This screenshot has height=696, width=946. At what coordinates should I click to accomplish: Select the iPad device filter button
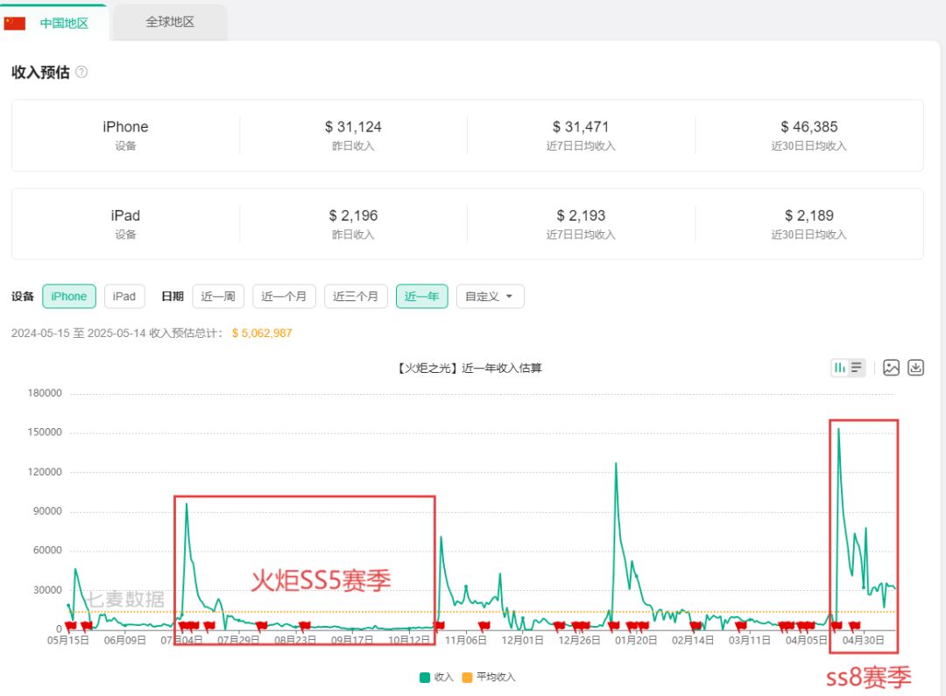click(x=124, y=296)
